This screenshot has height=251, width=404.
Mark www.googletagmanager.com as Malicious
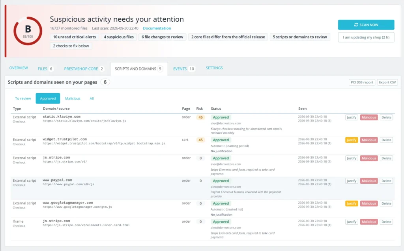(369, 203)
